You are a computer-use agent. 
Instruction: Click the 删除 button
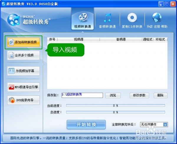click(x=160, y=95)
